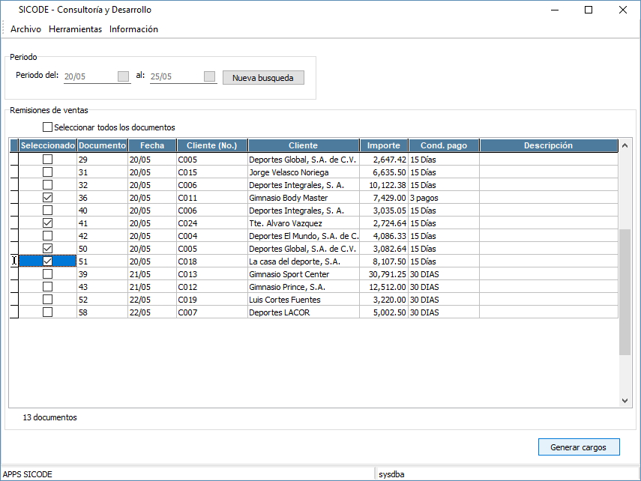The image size is (641, 481).
Task: Open the start date calendar picker
Action: 124,76
